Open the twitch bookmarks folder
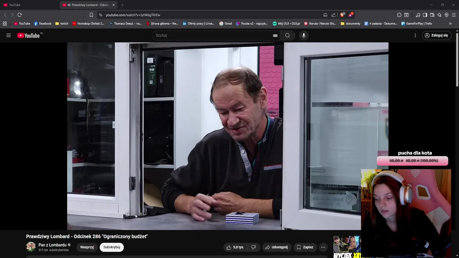The image size is (459, 258). (62, 24)
